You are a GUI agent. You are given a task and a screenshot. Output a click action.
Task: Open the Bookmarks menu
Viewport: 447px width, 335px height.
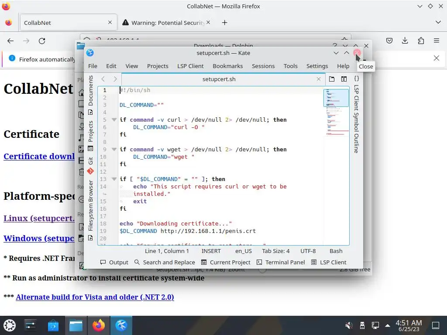point(228,66)
